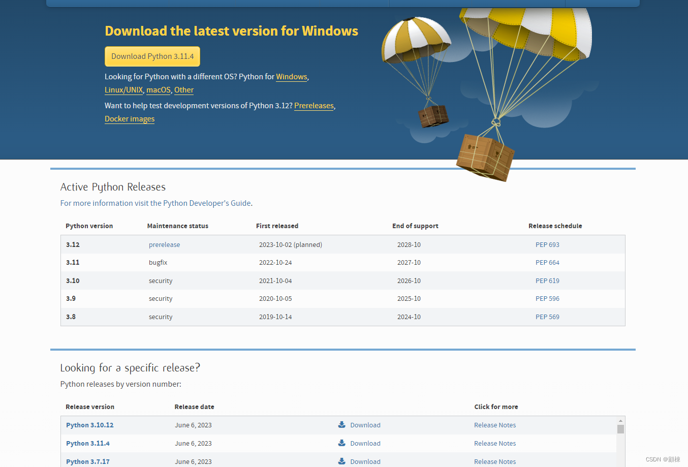688x467 pixels.
Task: Click the download icon for Python 3.10.12
Action: [342, 425]
